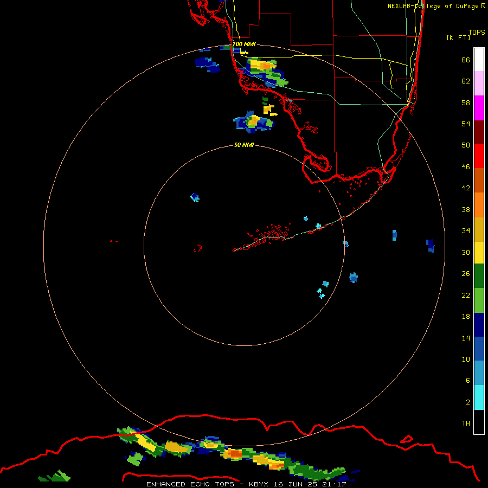Select the cyan legend band near 2
This screenshot has width=488, height=488.
pos(479,397)
